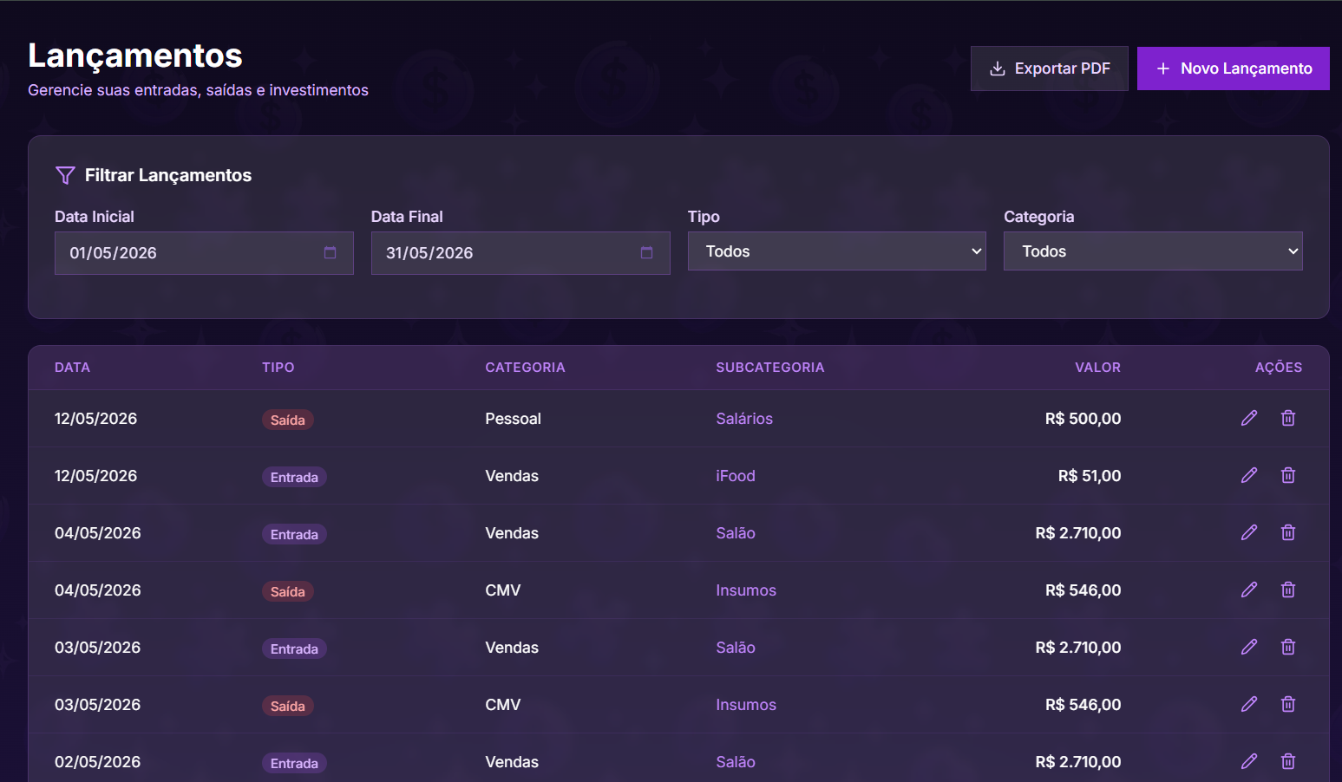Image resolution: width=1342 pixels, height=782 pixels.
Task: Edit the 03/05/2026 Salão entry
Action: click(1249, 647)
